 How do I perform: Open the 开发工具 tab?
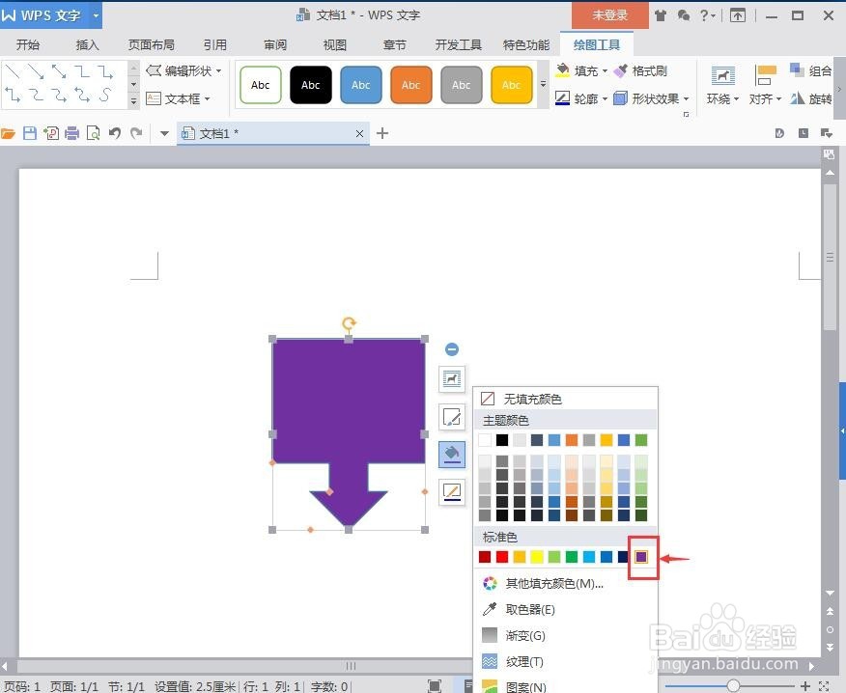pyautogui.click(x=458, y=44)
